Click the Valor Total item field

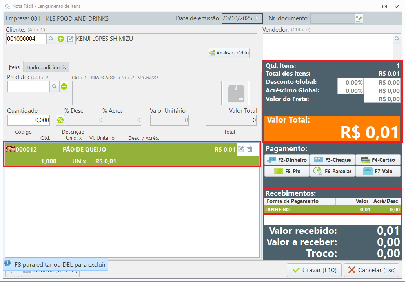[x=231, y=120]
